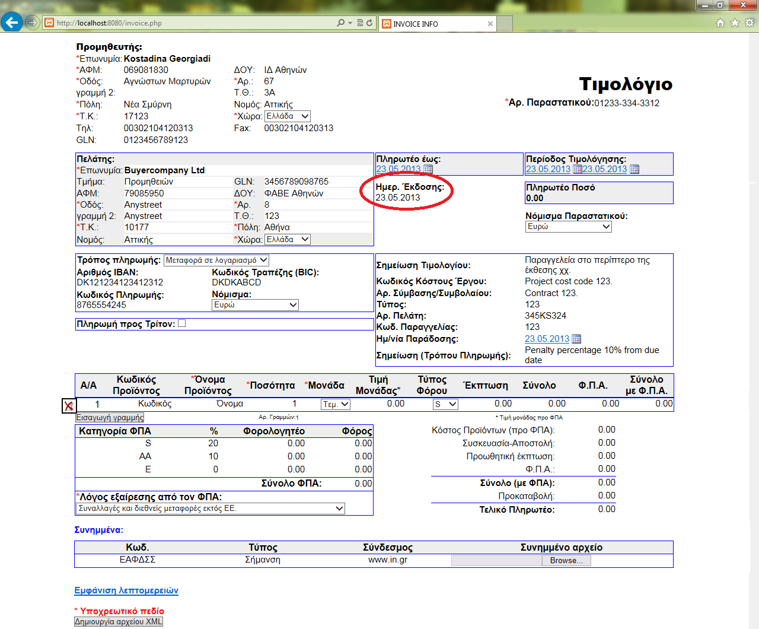Image resolution: width=759 pixels, height=629 pixels.
Task: Click the customer name Buyercompany Ltd
Action: [164, 170]
